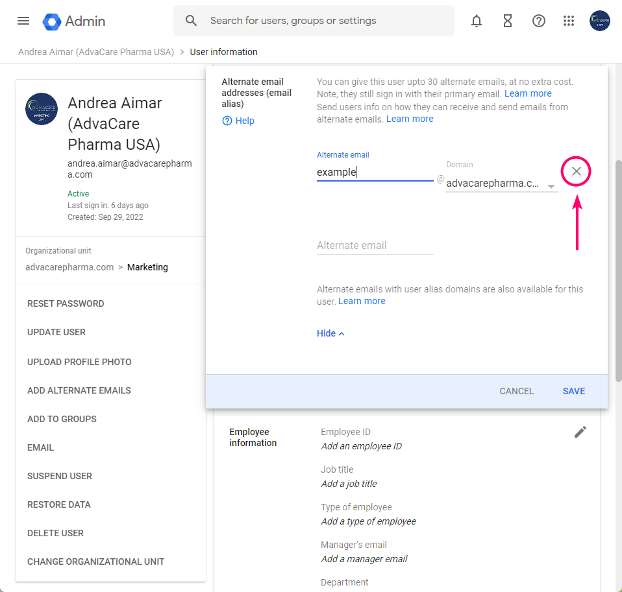Select EMAIL action
Viewport: 622px width, 592px height.
[x=40, y=447]
